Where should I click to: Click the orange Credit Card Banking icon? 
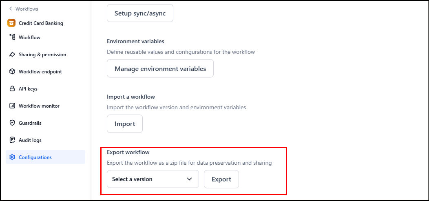[11, 23]
